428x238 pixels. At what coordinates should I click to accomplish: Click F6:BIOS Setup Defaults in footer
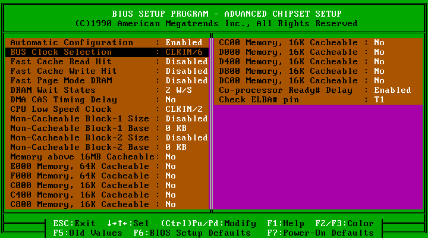tap(184, 233)
